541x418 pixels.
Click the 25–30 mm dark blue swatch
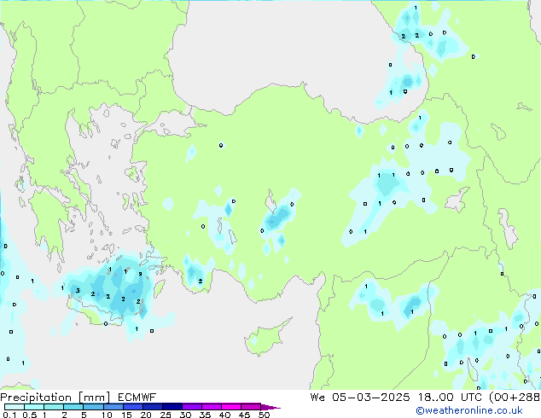click(172, 407)
